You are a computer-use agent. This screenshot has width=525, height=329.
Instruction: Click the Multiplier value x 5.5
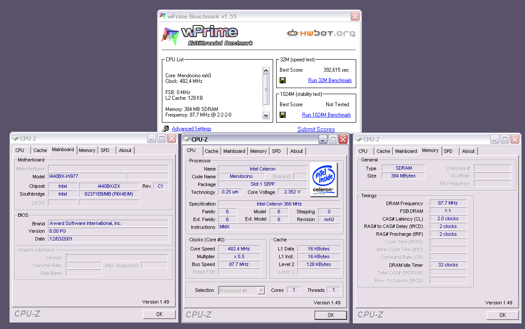pyautogui.click(x=239, y=256)
